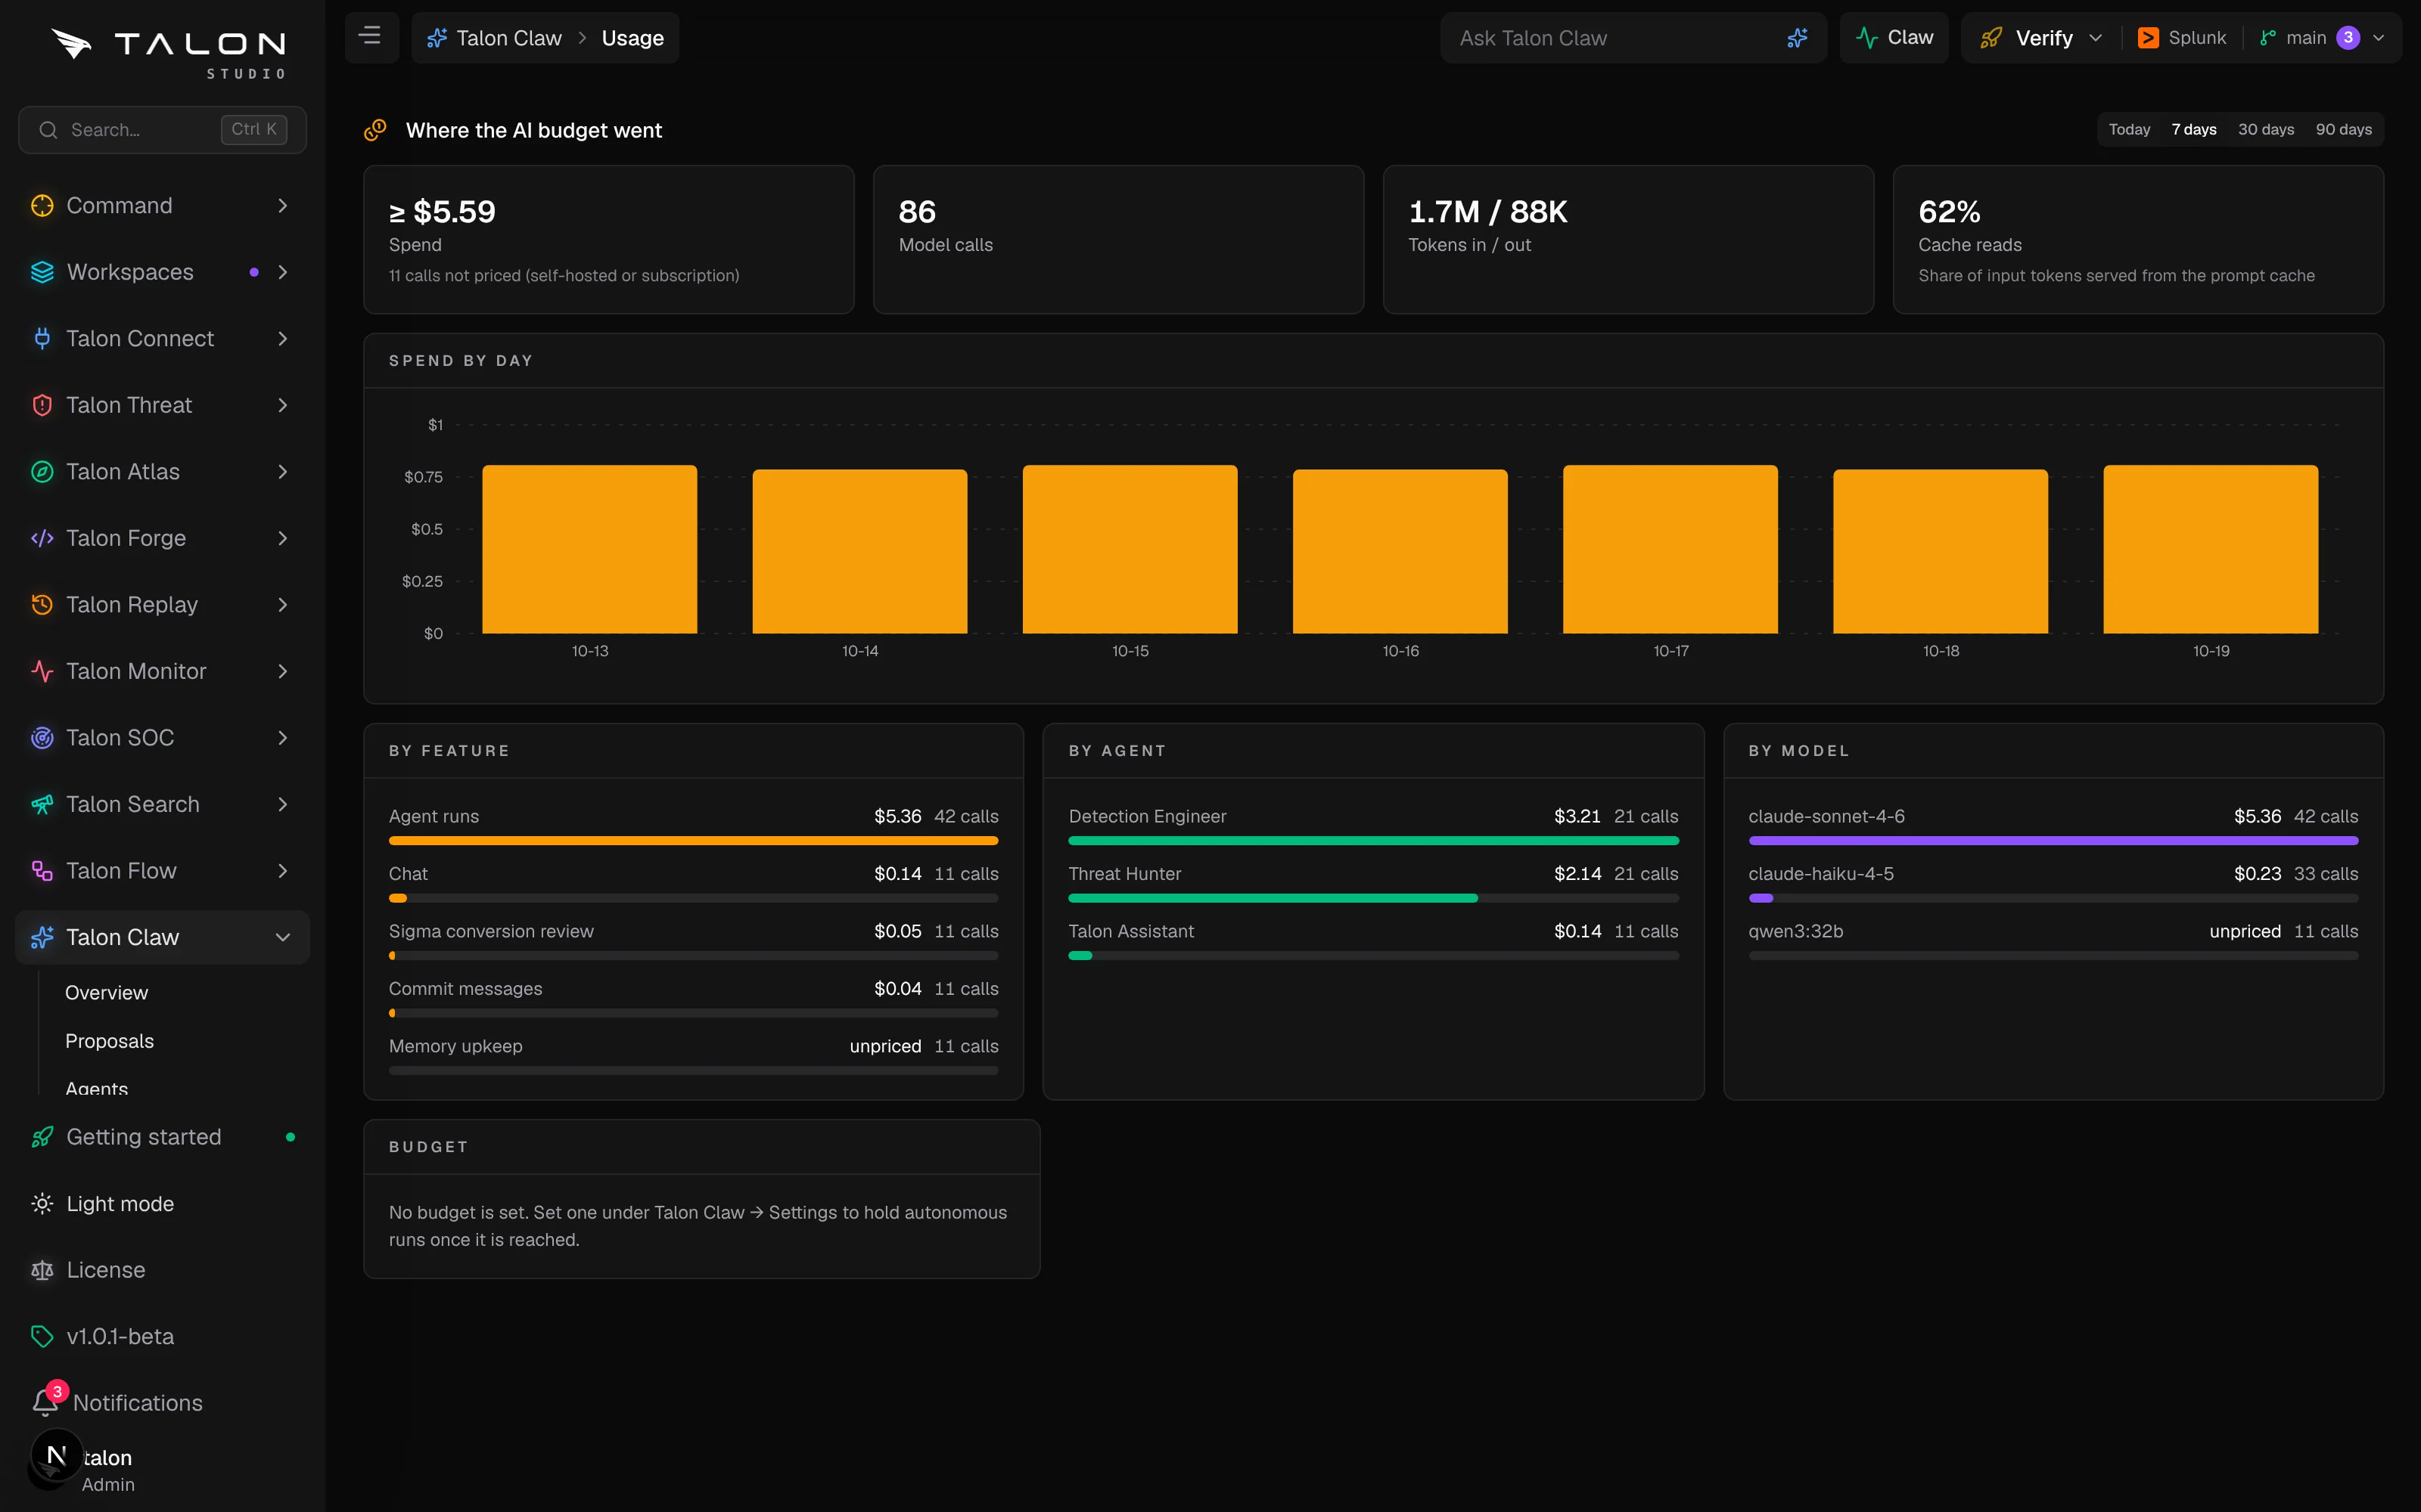
Task: Open the Verify dropdown
Action: pyautogui.click(x=2041, y=38)
